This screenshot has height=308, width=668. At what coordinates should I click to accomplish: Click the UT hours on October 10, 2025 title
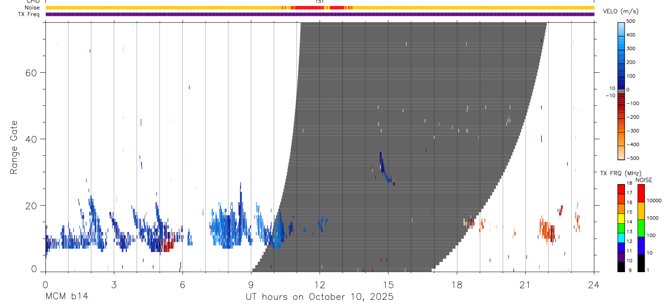320,297
